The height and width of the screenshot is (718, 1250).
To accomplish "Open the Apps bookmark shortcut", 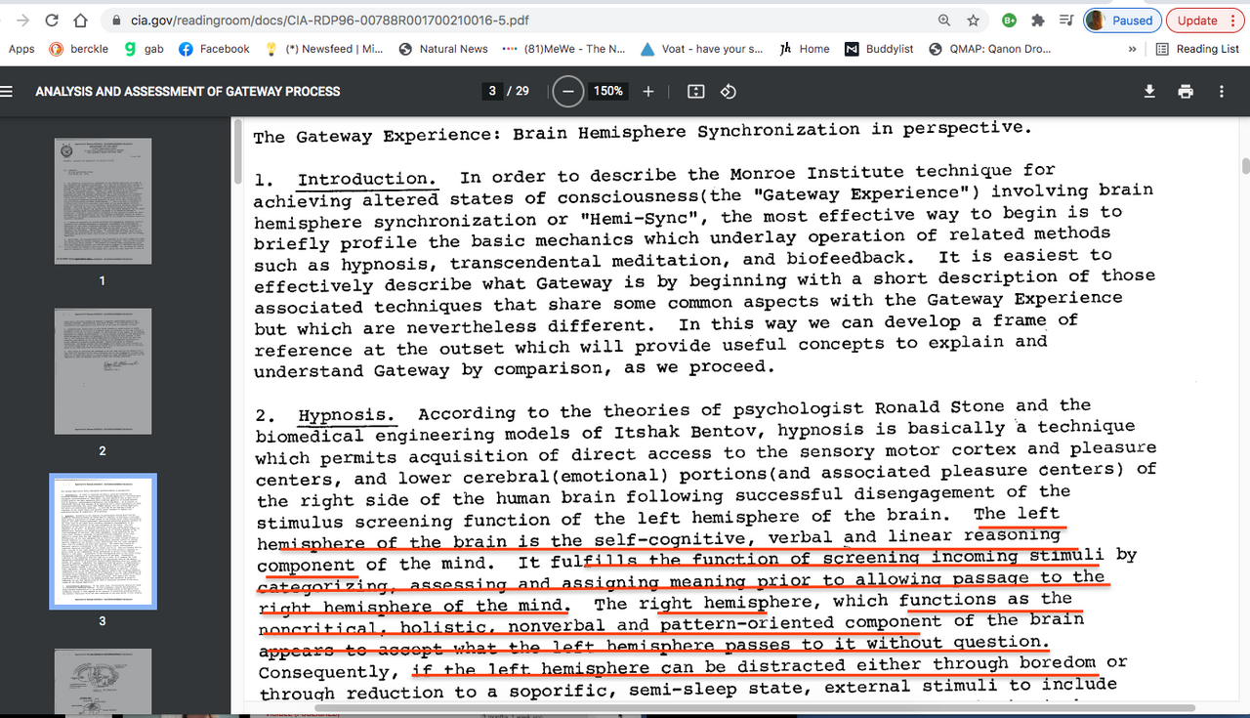I will pyautogui.click(x=21, y=49).
